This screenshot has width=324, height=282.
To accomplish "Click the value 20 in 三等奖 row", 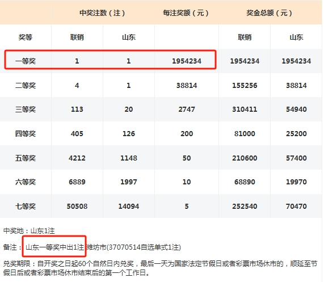I will pyautogui.click(x=129, y=110).
